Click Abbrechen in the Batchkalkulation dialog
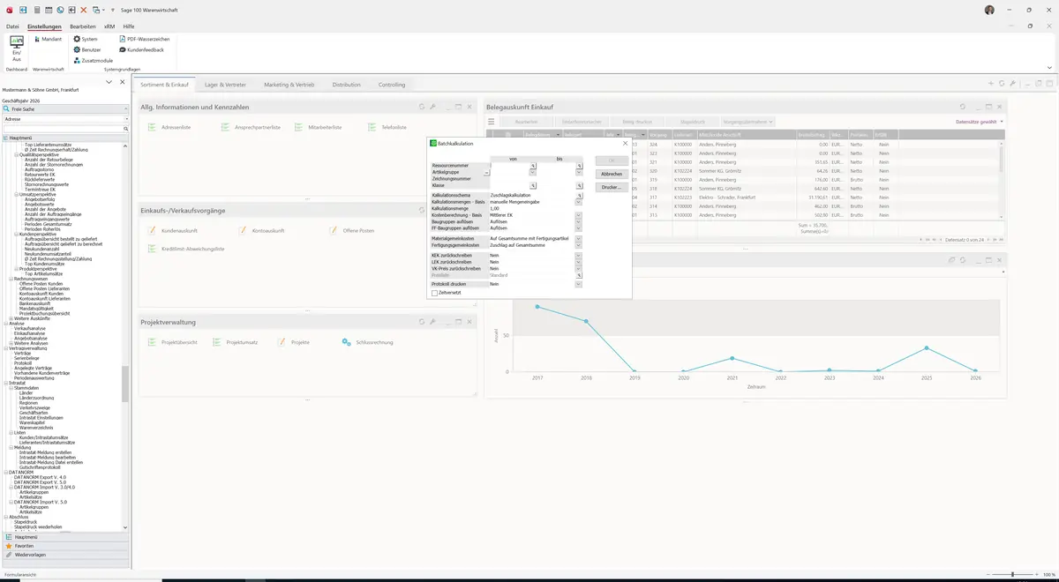1059x582 pixels. click(612, 174)
